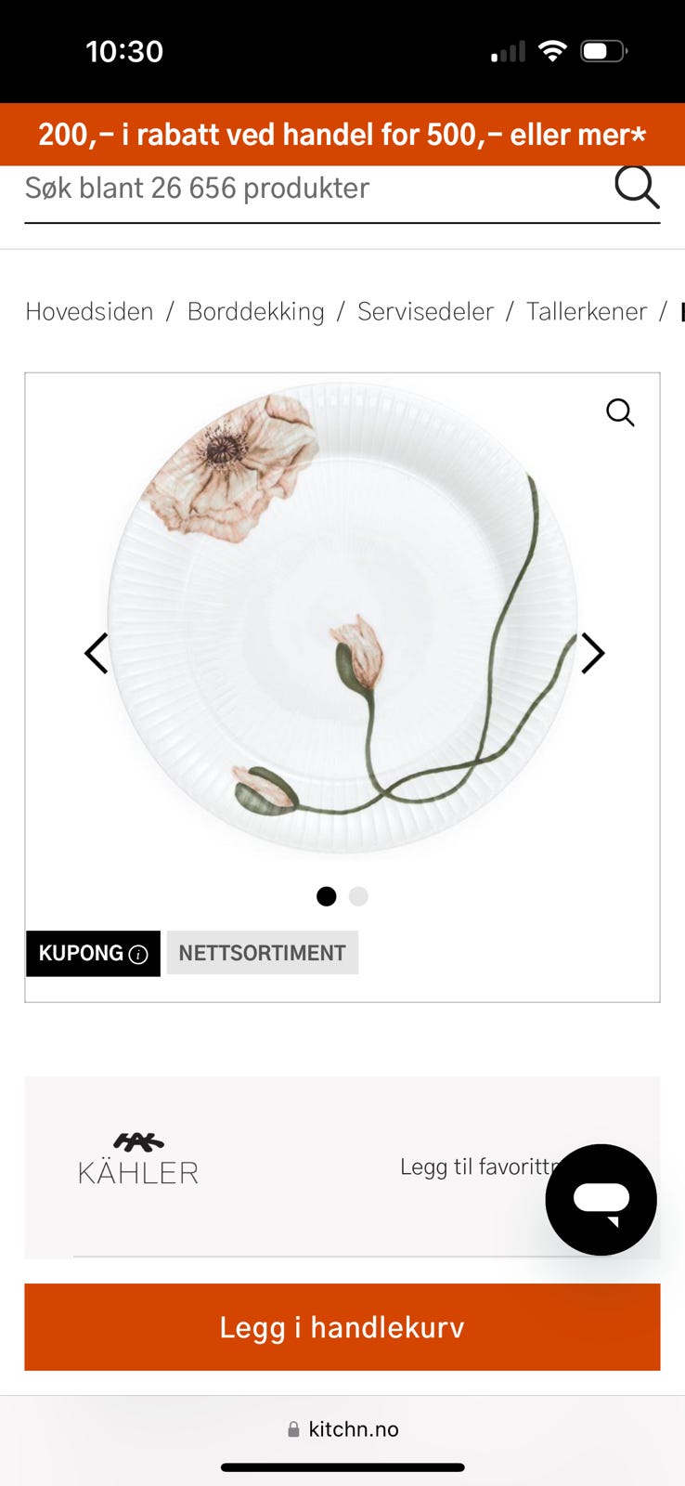The width and height of the screenshot is (685, 1486).
Task: Zoom product image with magnifier icon
Action: (x=620, y=411)
